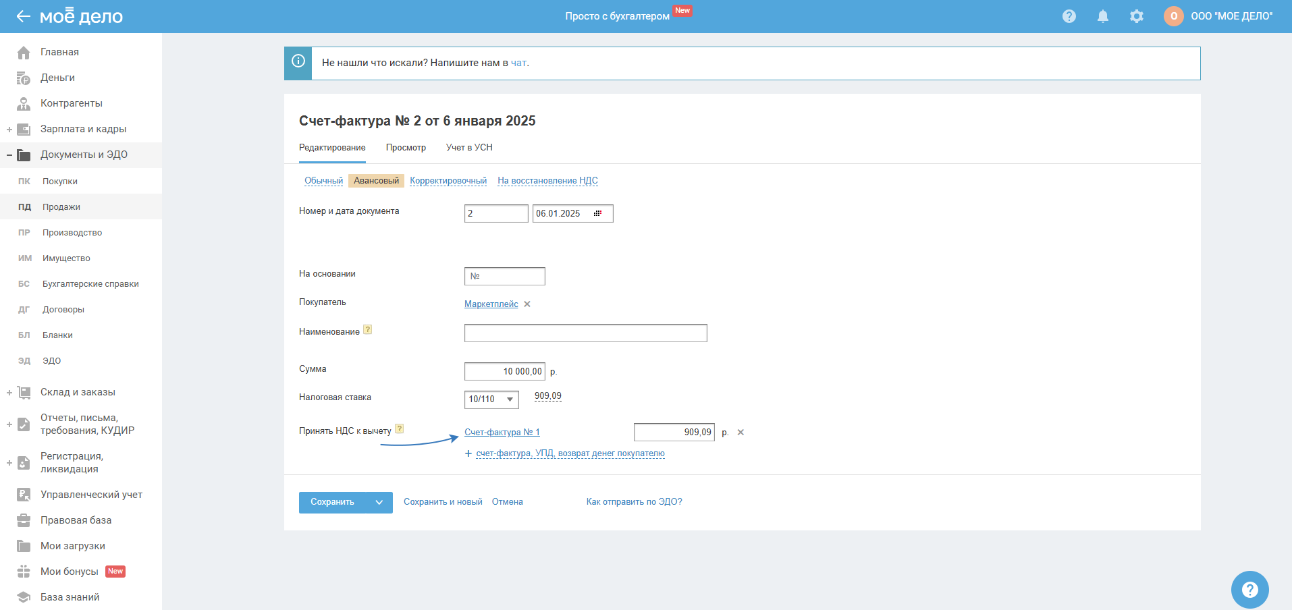1292x610 pixels.
Task: Open Имущество in the sidebar
Action: (x=66, y=258)
